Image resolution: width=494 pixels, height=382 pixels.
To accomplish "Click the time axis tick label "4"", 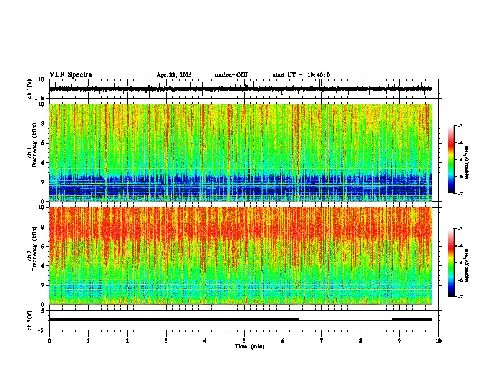I will tap(205, 341).
